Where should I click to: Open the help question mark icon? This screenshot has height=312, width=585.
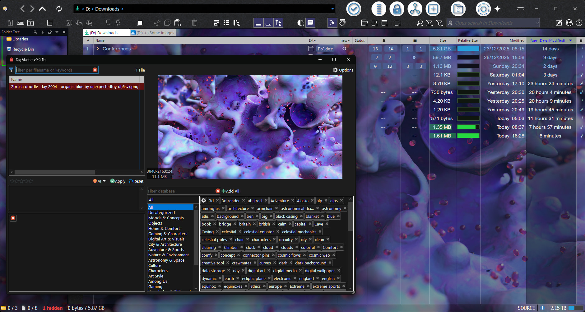579,23
